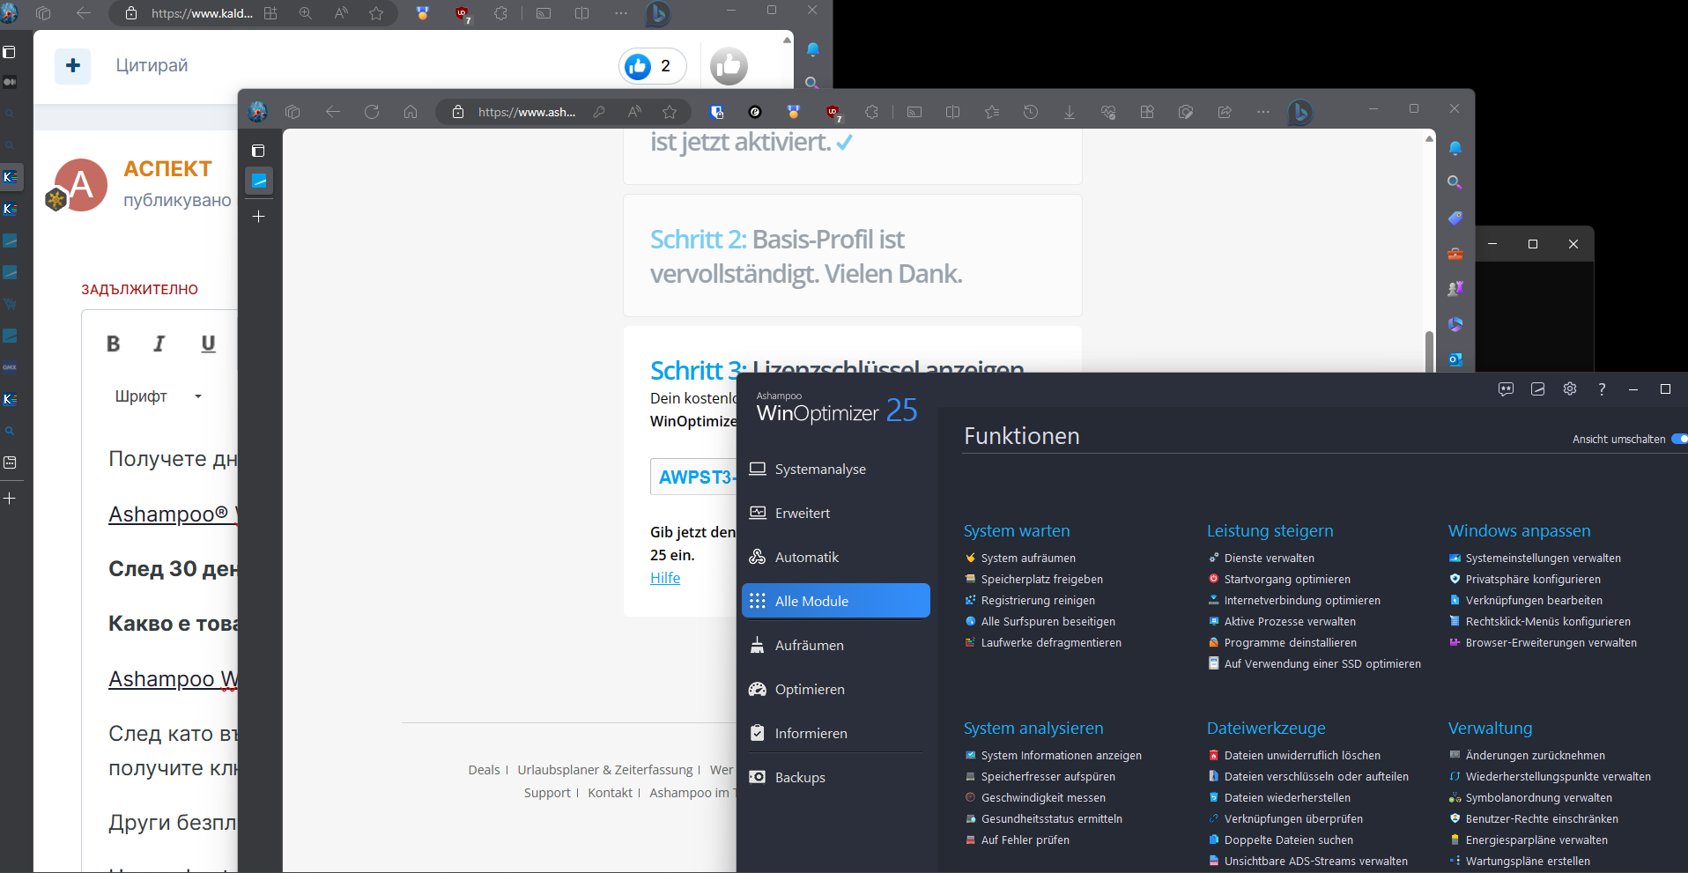The width and height of the screenshot is (1688, 873).
Task: Open WinOptimizer settings gear
Action: [x=1570, y=388]
